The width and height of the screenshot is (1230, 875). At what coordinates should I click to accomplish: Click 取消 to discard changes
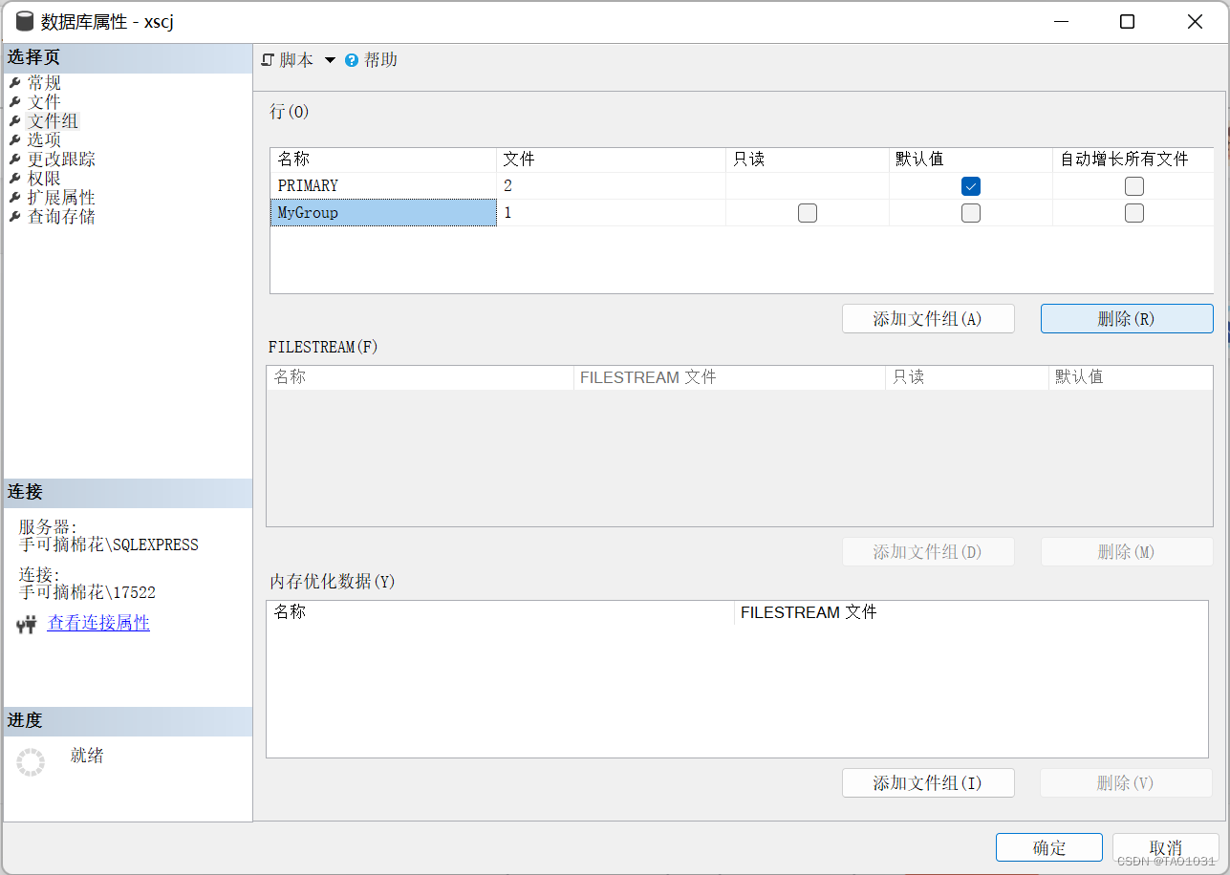coord(1166,848)
